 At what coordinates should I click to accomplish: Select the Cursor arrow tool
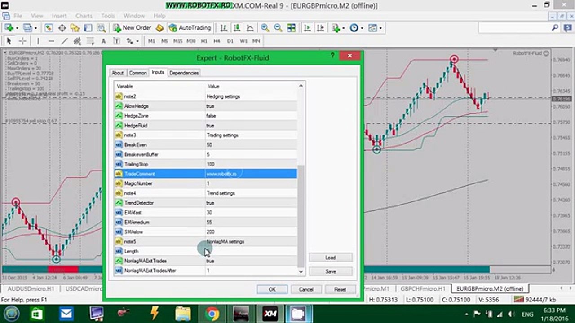(9, 41)
